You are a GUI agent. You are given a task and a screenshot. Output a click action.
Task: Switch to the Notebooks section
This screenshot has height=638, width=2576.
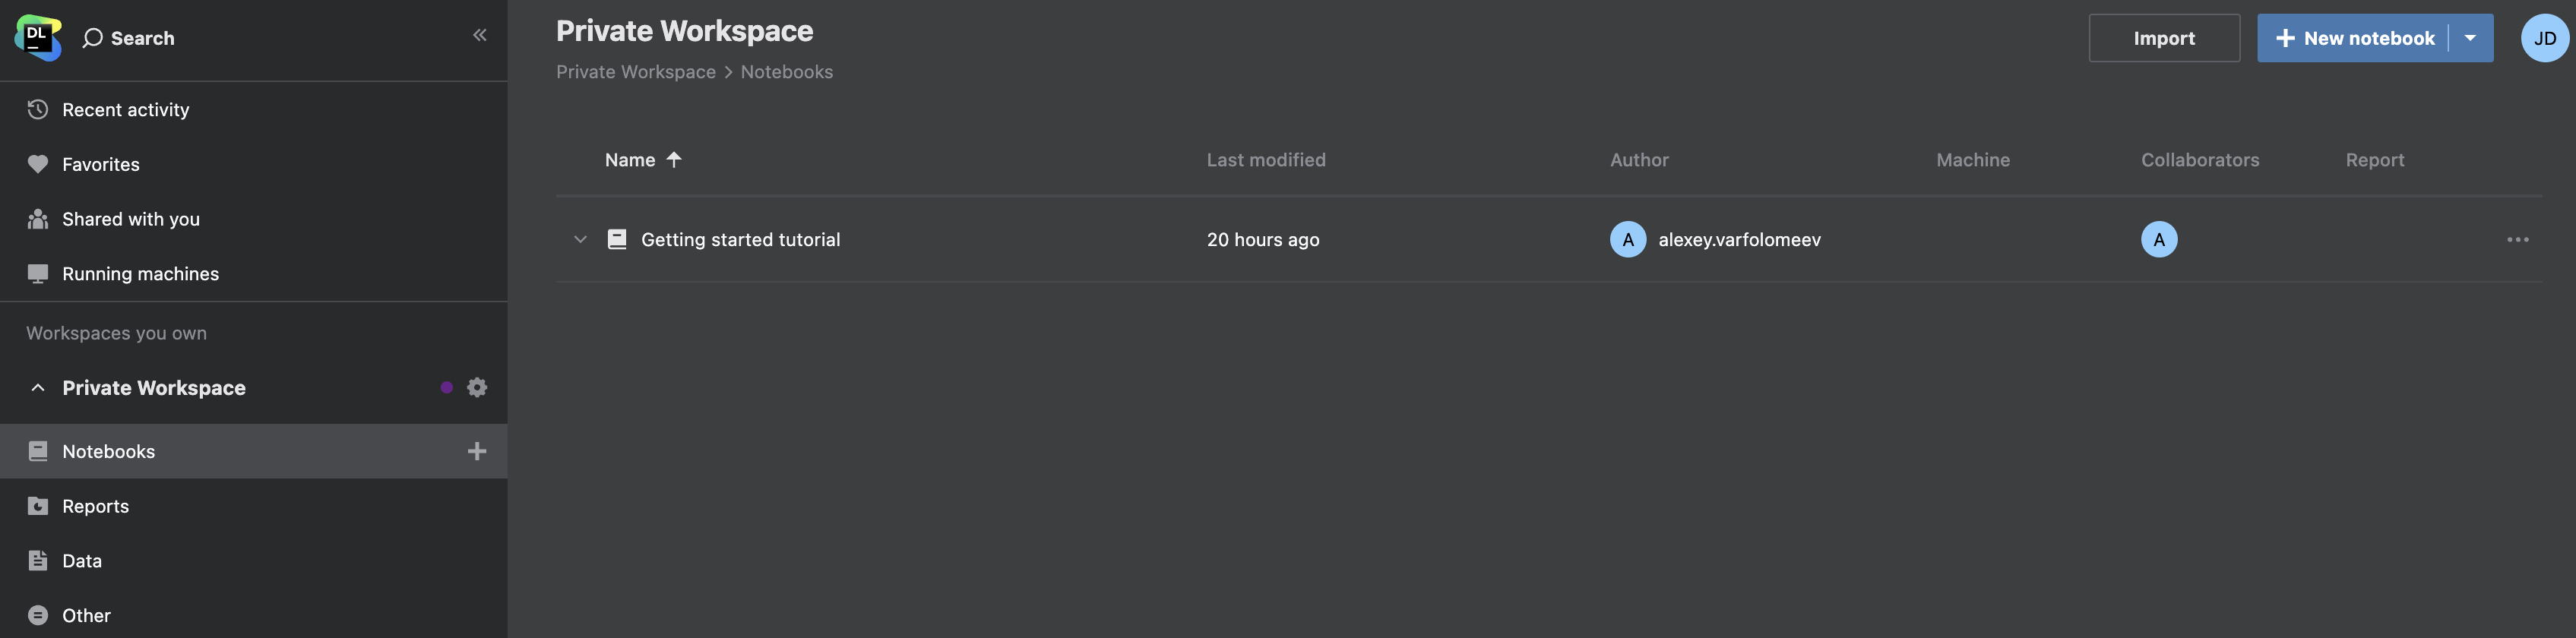click(109, 451)
